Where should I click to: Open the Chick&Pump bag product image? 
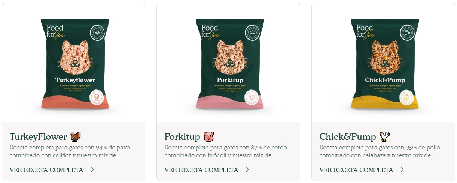[385, 64]
